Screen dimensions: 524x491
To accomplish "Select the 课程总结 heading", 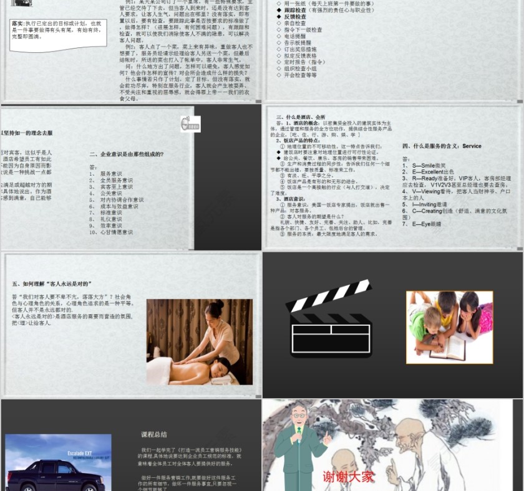I will tap(154, 434).
